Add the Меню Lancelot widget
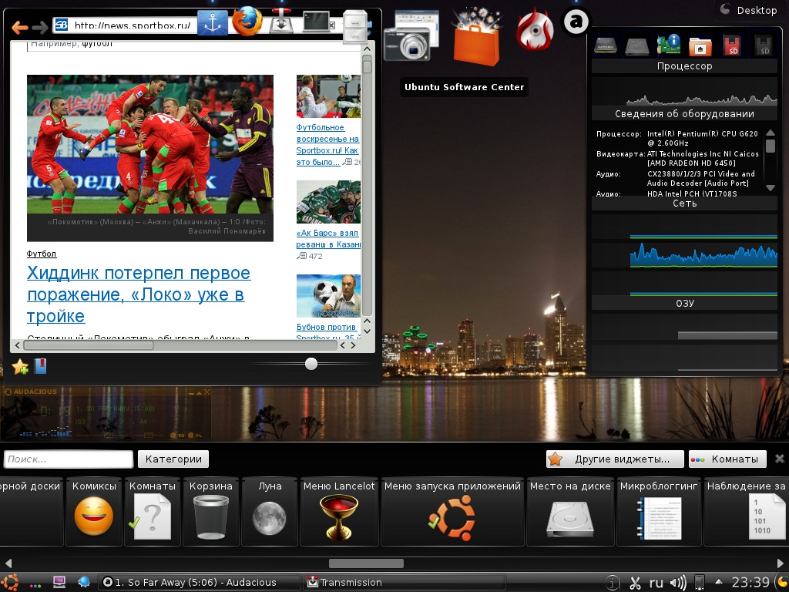The height and width of the screenshot is (592, 789). (x=339, y=512)
